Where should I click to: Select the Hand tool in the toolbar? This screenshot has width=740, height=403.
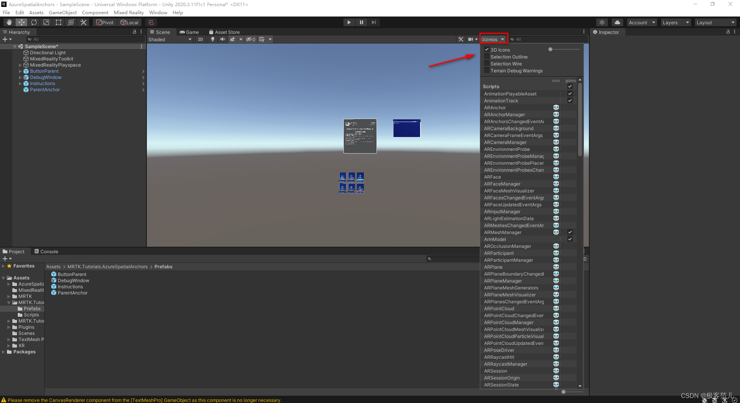click(x=9, y=22)
